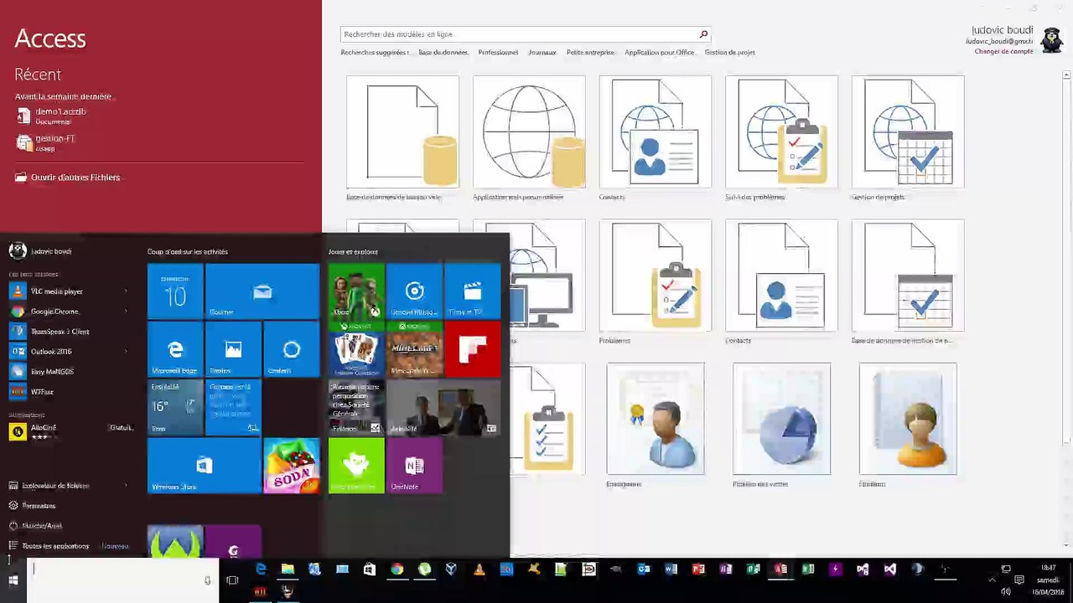Viewport: 1073px width, 603px height.
Task: Expand VLC media player jump list arrow
Action: click(126, 291)
